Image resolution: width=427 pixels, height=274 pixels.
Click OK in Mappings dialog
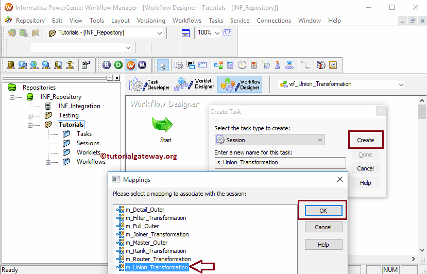click(x=323, y=211)
